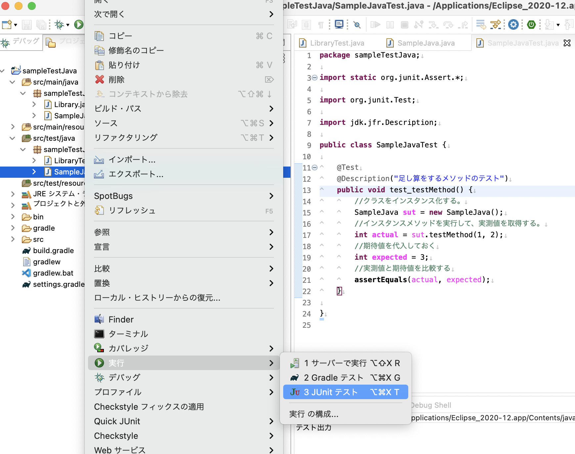Click the terminal icon beside ターミナル
Viewport: 575px width, 454px height.
[99, 334]
